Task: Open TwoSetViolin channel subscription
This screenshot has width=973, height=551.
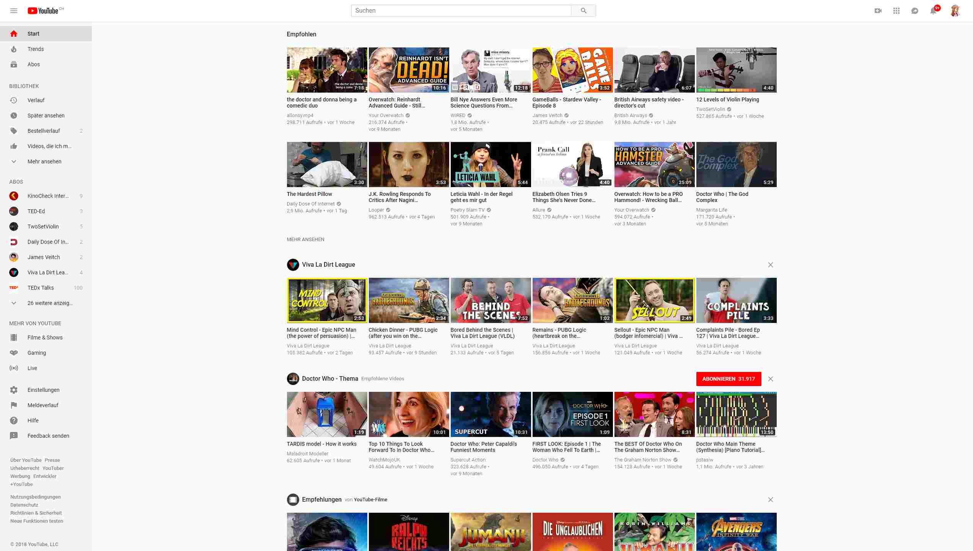Action: click(x=46, y=227)
